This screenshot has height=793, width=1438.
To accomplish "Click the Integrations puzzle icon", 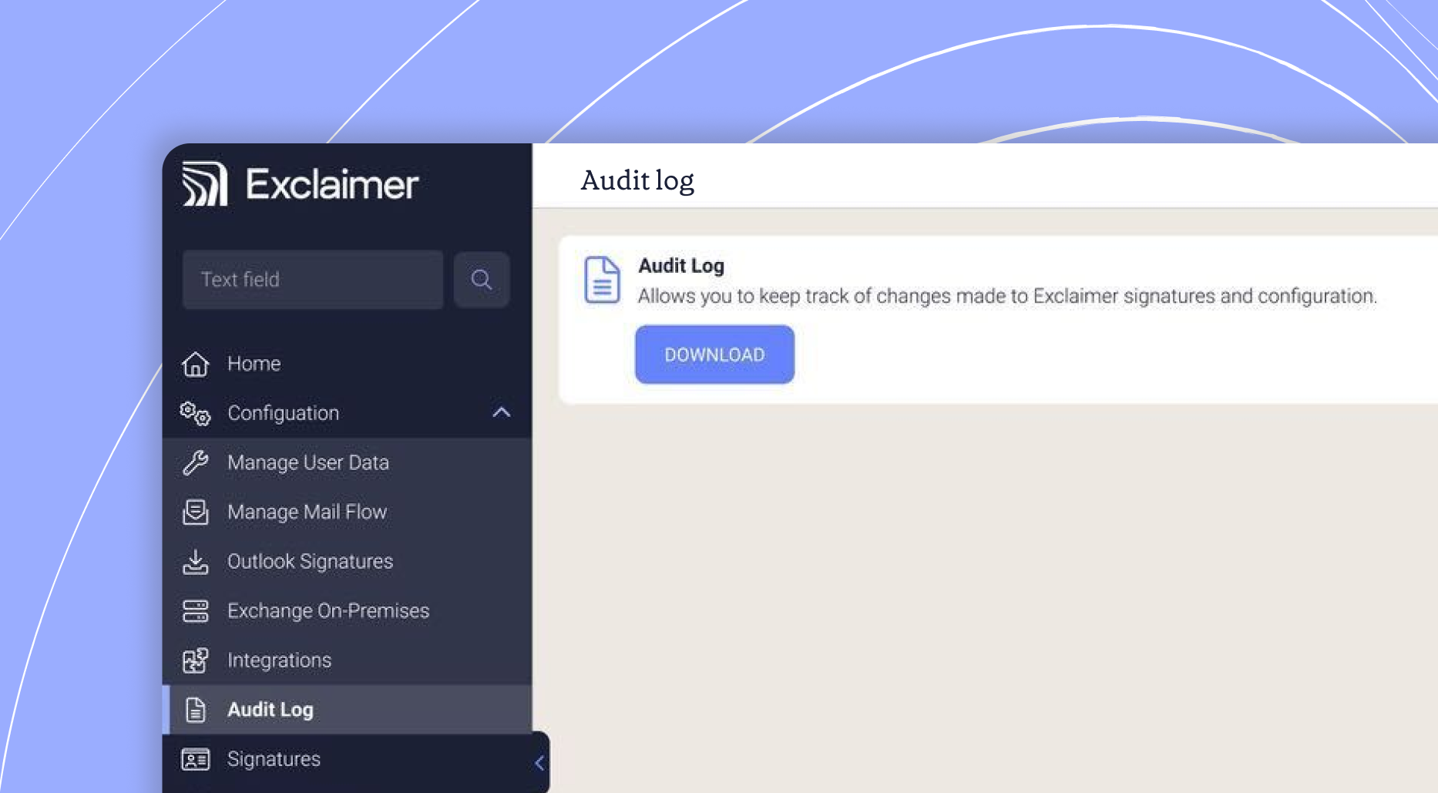I will 195,660.
